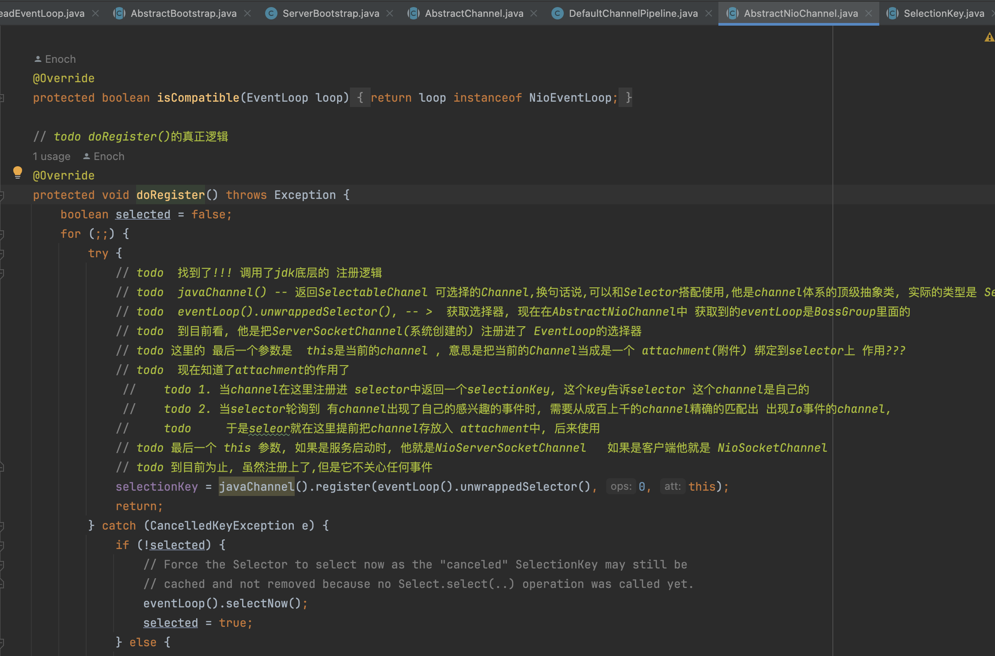
Task: Click the 'return;' statement in try block
Action: pyautogui.click(x=139, y=506)
